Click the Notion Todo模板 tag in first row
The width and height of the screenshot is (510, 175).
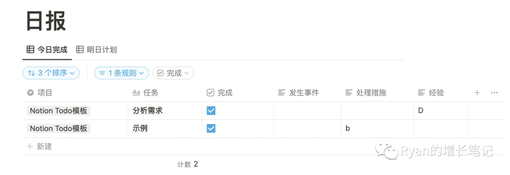point(59,111)
